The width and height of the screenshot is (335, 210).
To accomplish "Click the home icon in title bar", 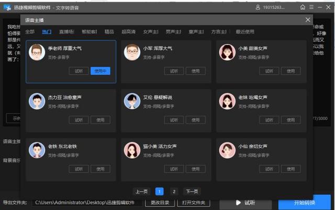I will click(303, 7).
